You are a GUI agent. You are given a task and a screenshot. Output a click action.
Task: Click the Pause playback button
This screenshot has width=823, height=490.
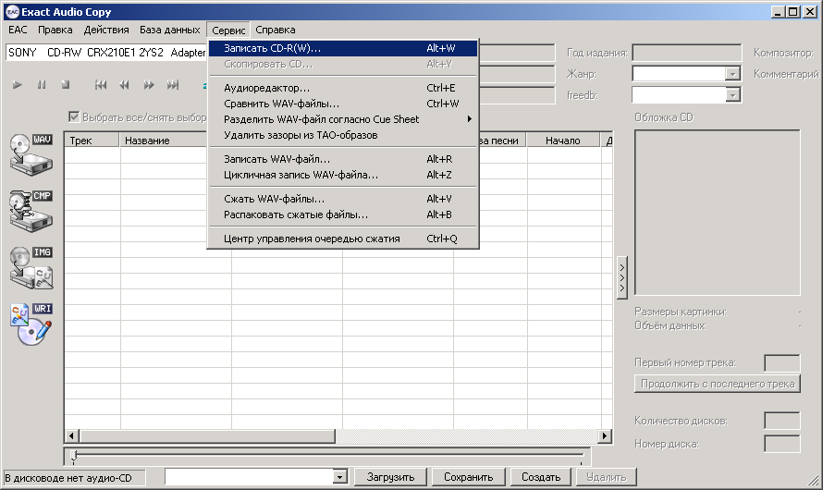point(42,84)
